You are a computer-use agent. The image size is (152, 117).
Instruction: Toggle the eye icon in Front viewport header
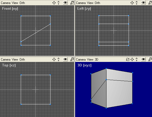65,3
